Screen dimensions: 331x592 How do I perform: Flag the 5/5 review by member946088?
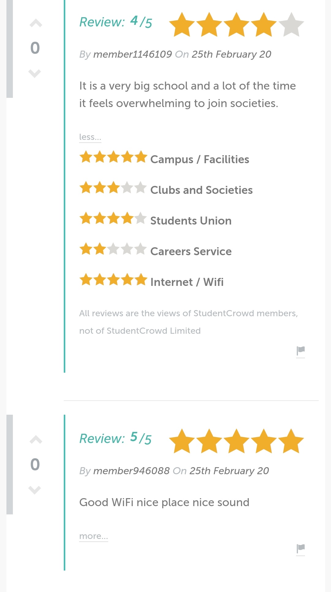(x=301, y=549)
